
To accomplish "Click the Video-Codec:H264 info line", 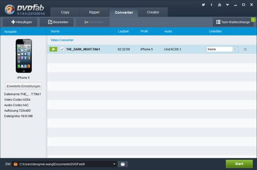I will click(x=17, y=100).
